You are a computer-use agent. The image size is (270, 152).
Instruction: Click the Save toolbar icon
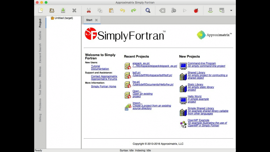coord(63,10)
